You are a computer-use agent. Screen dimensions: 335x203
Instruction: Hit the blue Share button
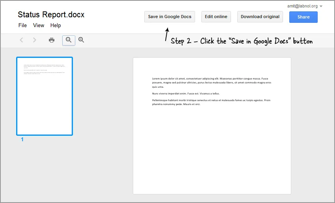(303, 17)
